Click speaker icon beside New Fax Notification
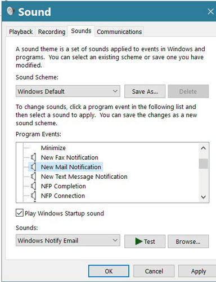This screenshot has height=282, width=216. pos(33,157)
